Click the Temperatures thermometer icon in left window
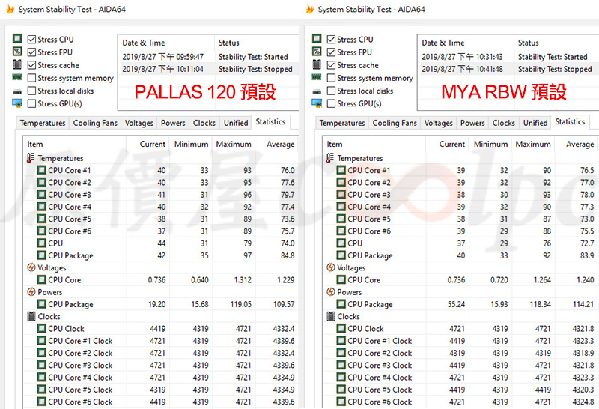599x409 pixels. pos(31,158)
